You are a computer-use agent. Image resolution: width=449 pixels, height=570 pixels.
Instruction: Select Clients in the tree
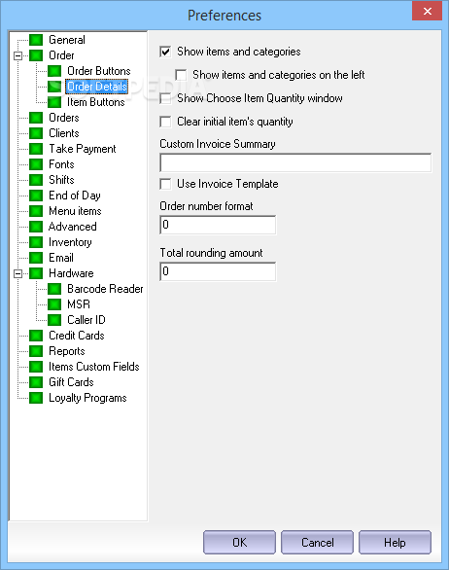pyautogui.click(x=64, y=133)
